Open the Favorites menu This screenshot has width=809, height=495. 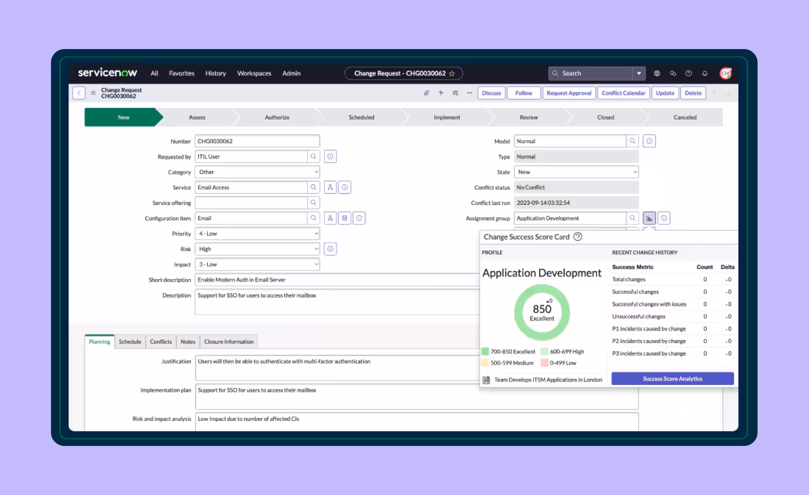click(182, 73)
